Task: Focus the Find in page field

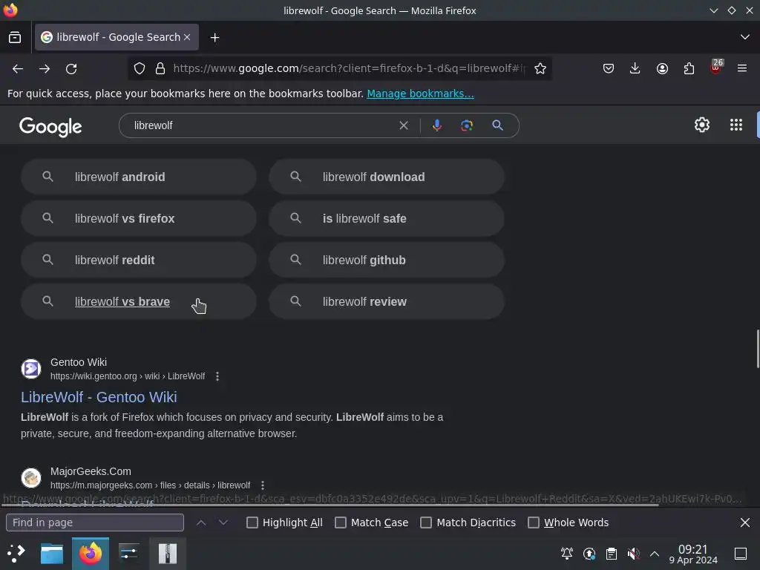Action: [95, 522]
